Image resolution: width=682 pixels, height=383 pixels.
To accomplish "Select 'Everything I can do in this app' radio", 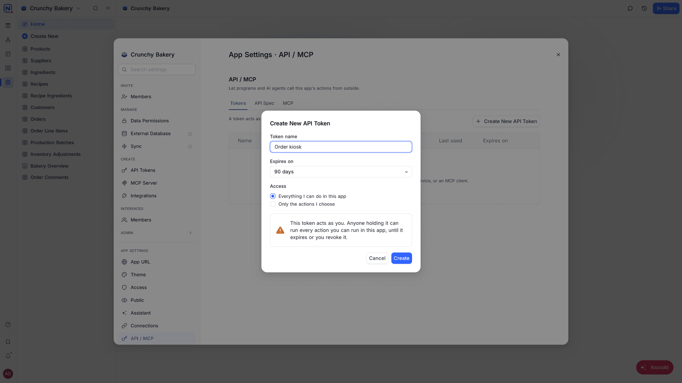I will coord(273,196).
